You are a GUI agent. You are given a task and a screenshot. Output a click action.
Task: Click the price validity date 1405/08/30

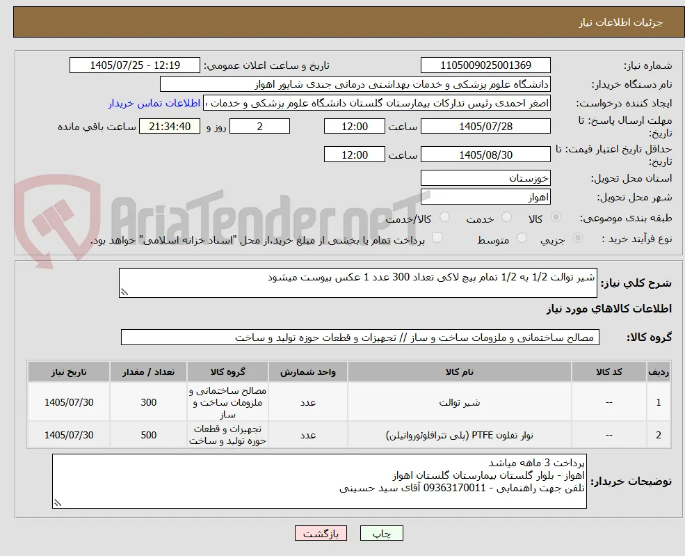coord(485,154)
